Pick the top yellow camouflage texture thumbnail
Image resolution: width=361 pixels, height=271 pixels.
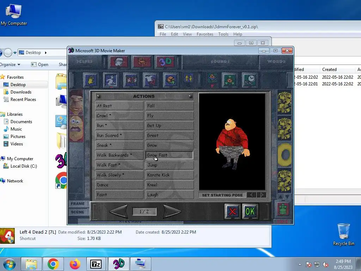pos(284,103)
